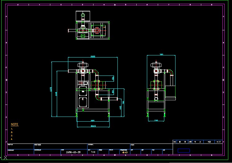Select the pipe end circle in side view
This screenshot has width=232, height=163.
click(x=156, y=99)
